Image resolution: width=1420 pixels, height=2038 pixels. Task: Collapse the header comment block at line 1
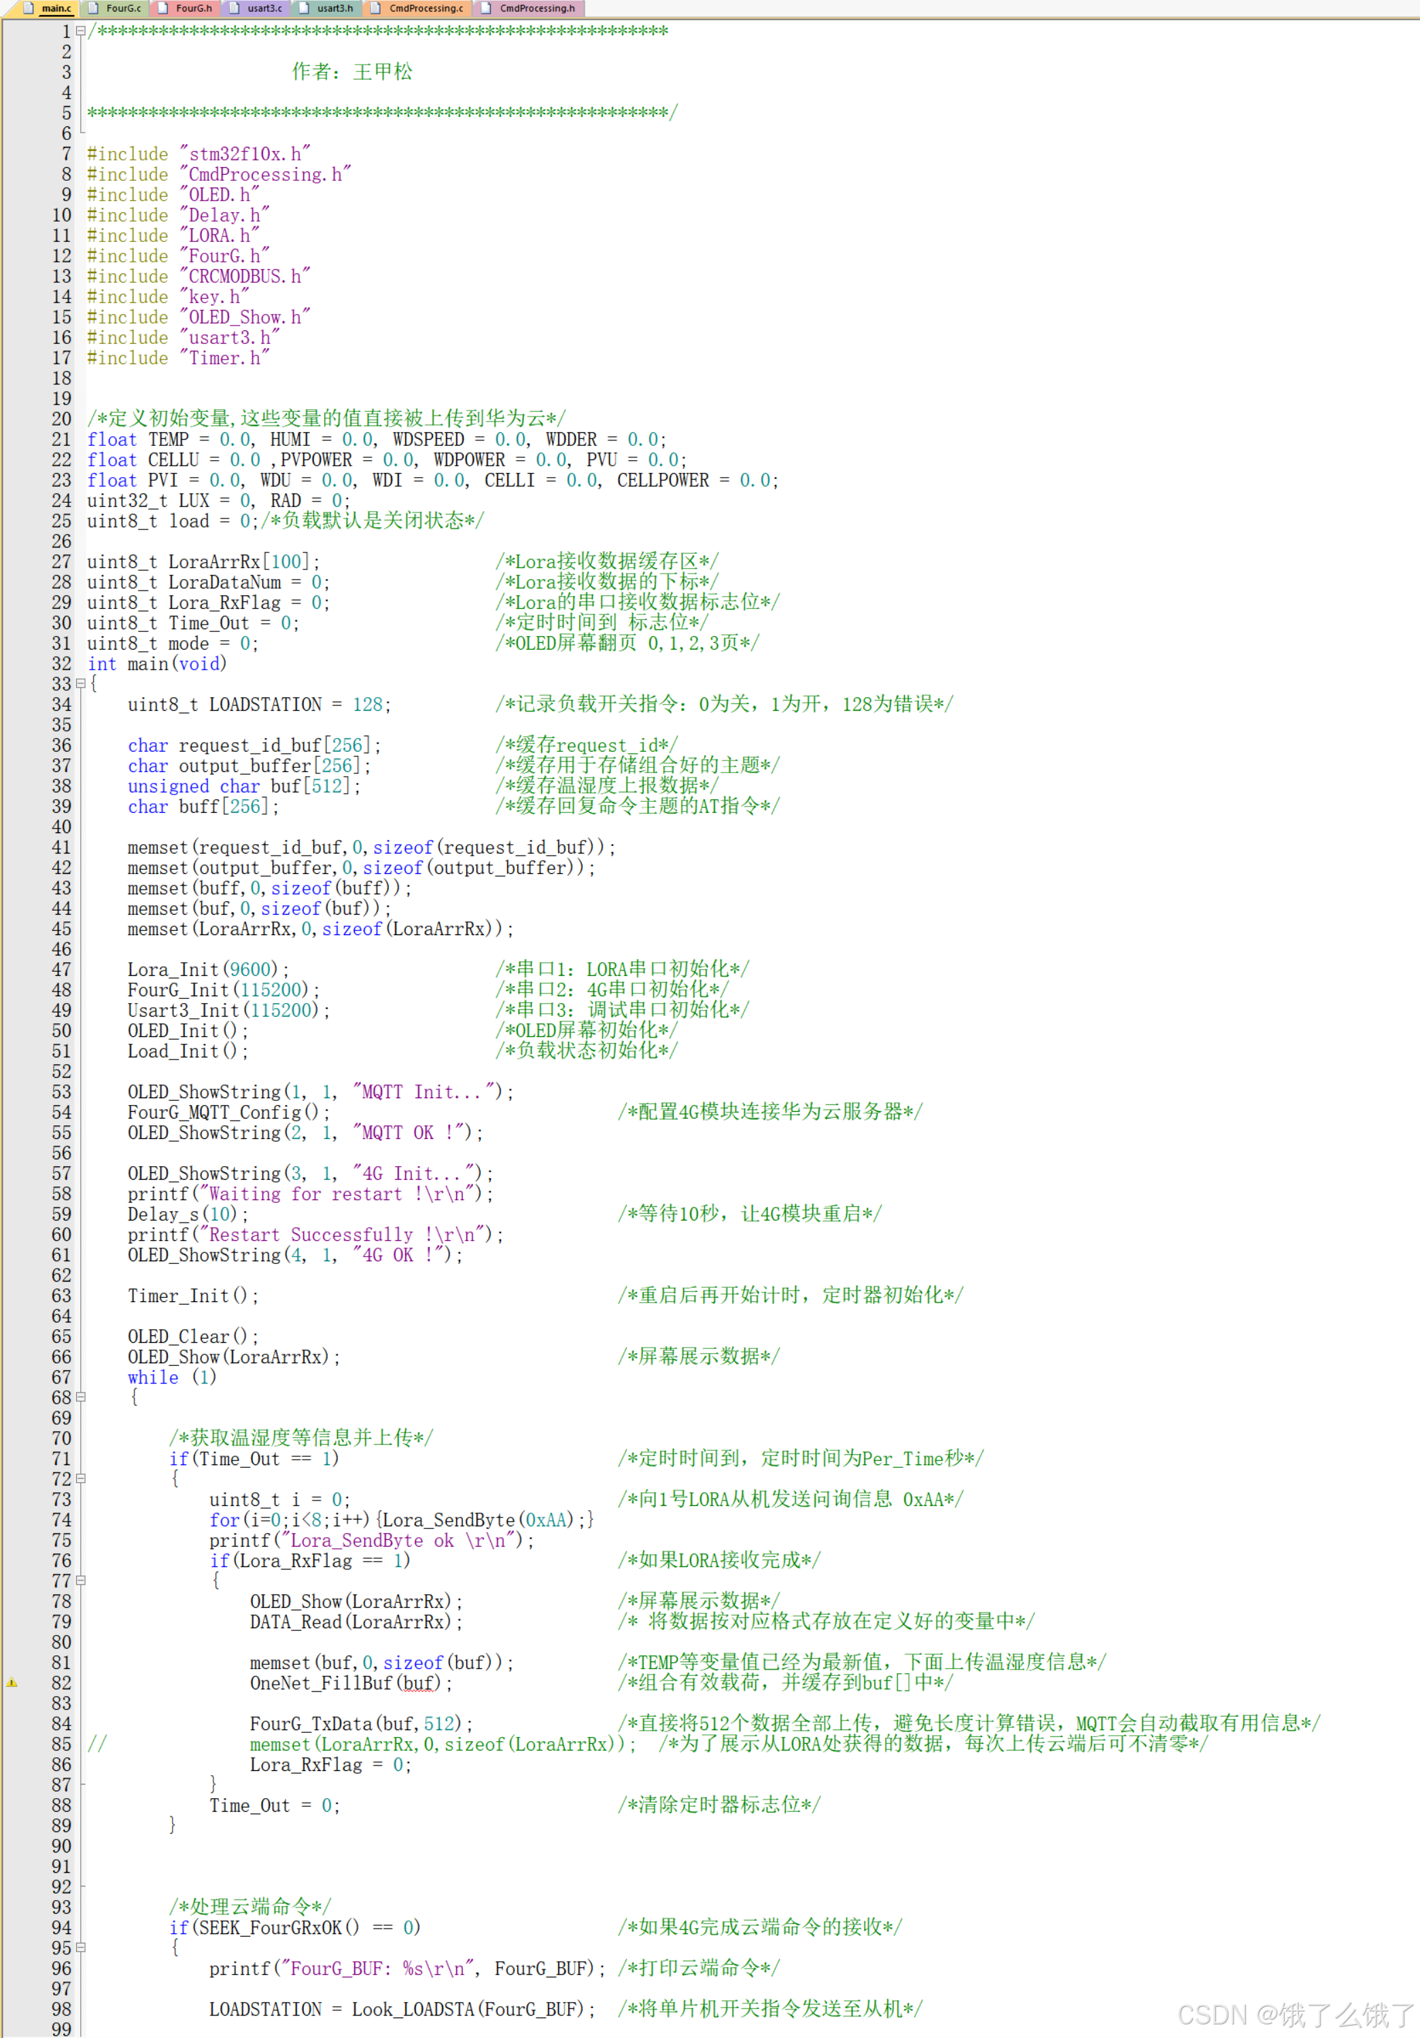(81, 31)
